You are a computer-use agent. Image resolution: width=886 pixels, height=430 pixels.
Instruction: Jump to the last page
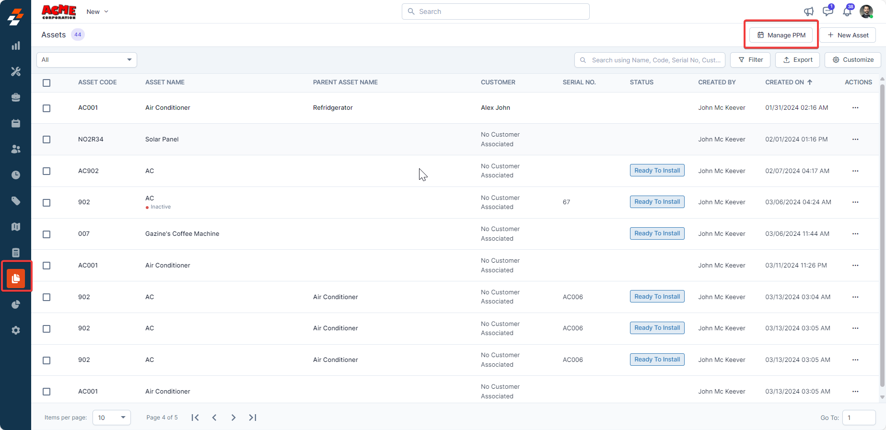pyautogui.click(x=253, y=418)
